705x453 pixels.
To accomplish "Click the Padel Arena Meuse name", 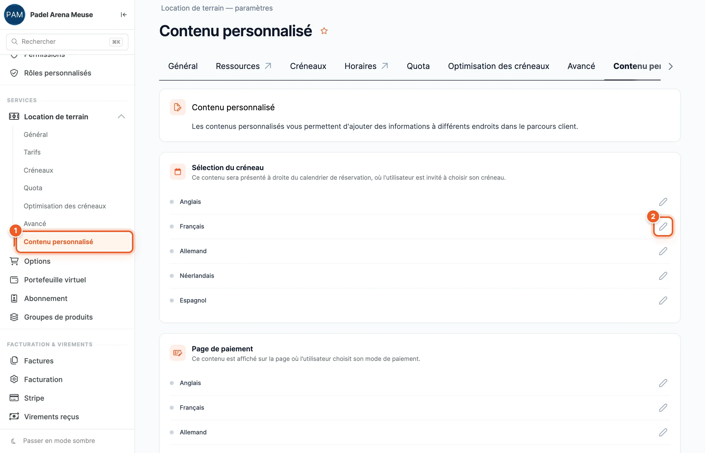I will point(61,15).
